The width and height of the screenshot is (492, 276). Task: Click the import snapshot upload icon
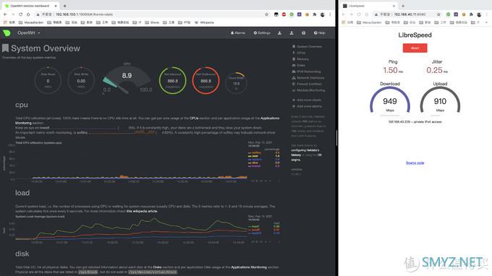(292, 33)
